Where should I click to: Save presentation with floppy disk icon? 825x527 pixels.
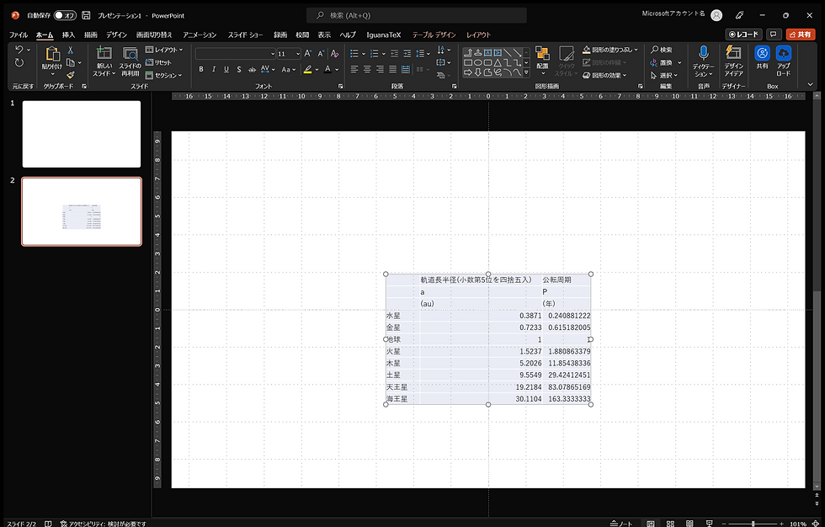click(x=86, y=15)
